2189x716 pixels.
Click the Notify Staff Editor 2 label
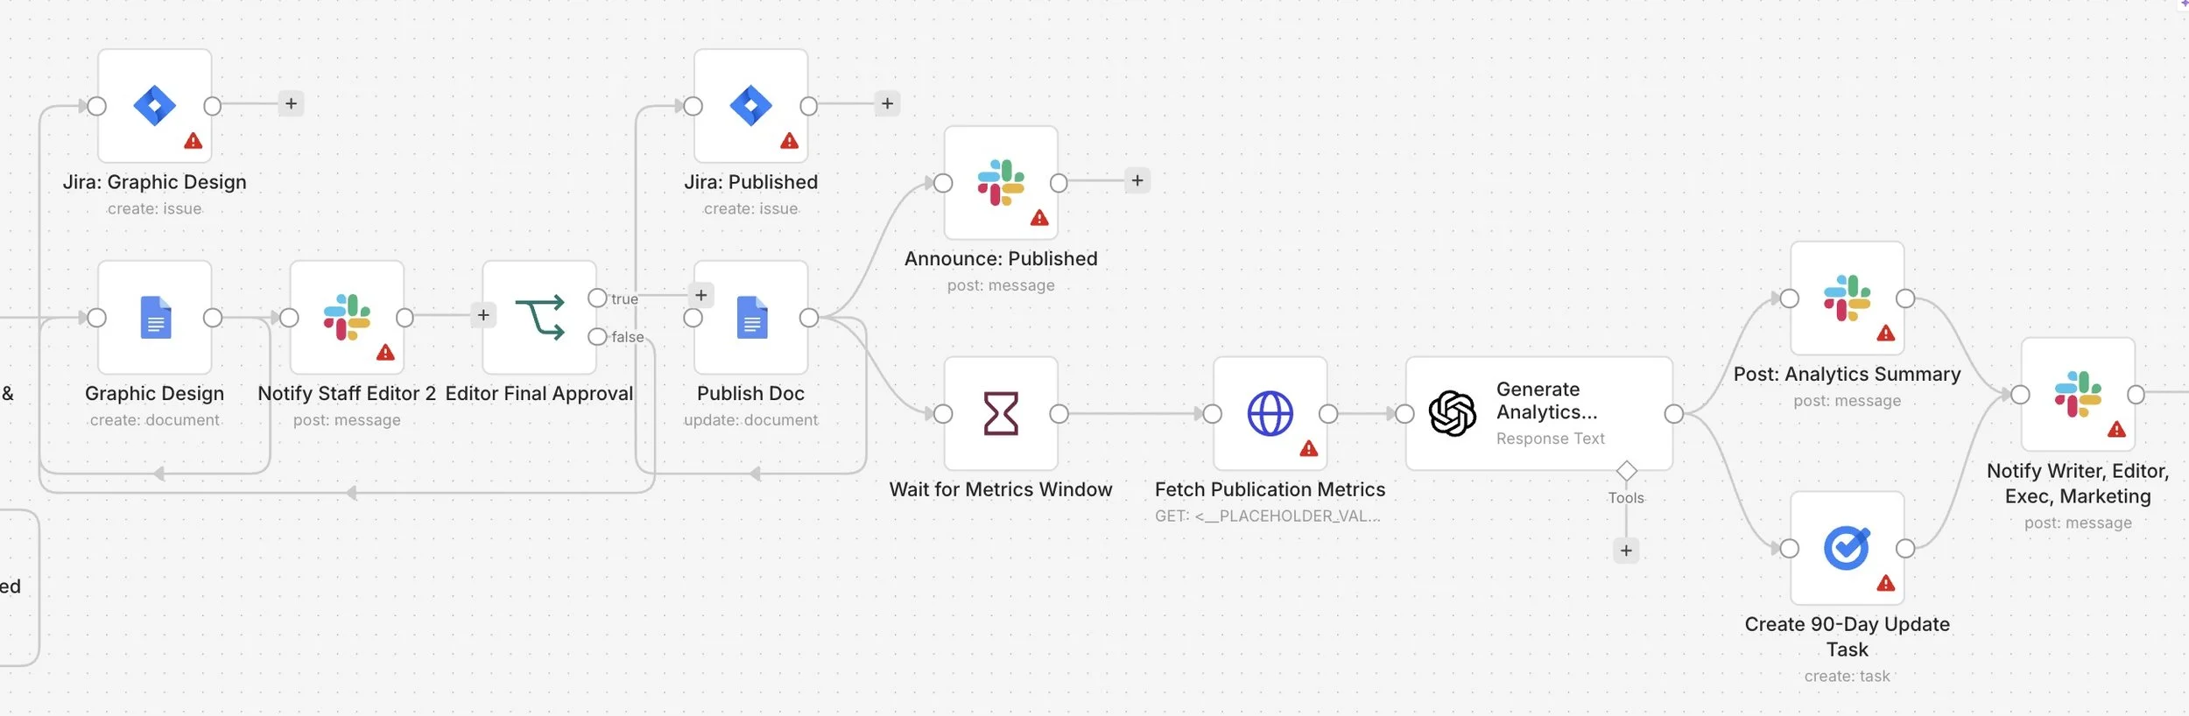click(x=347, y=394)
